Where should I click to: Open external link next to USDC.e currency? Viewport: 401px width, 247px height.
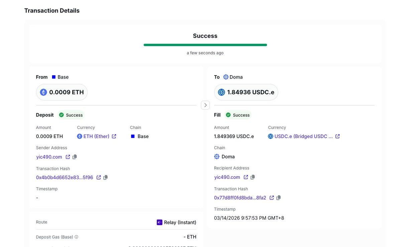click(338, 136)
